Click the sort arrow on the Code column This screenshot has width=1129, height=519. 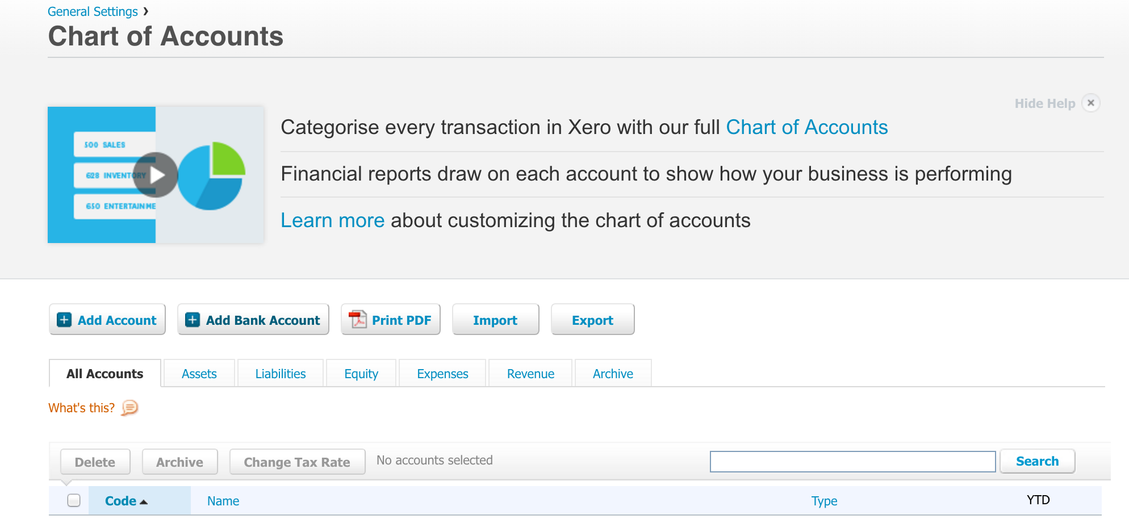pos(144,501)
